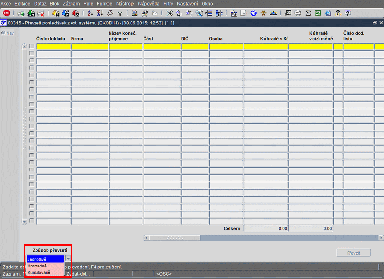
Task: Open the Záznam menu
Action: pos(71,4)
